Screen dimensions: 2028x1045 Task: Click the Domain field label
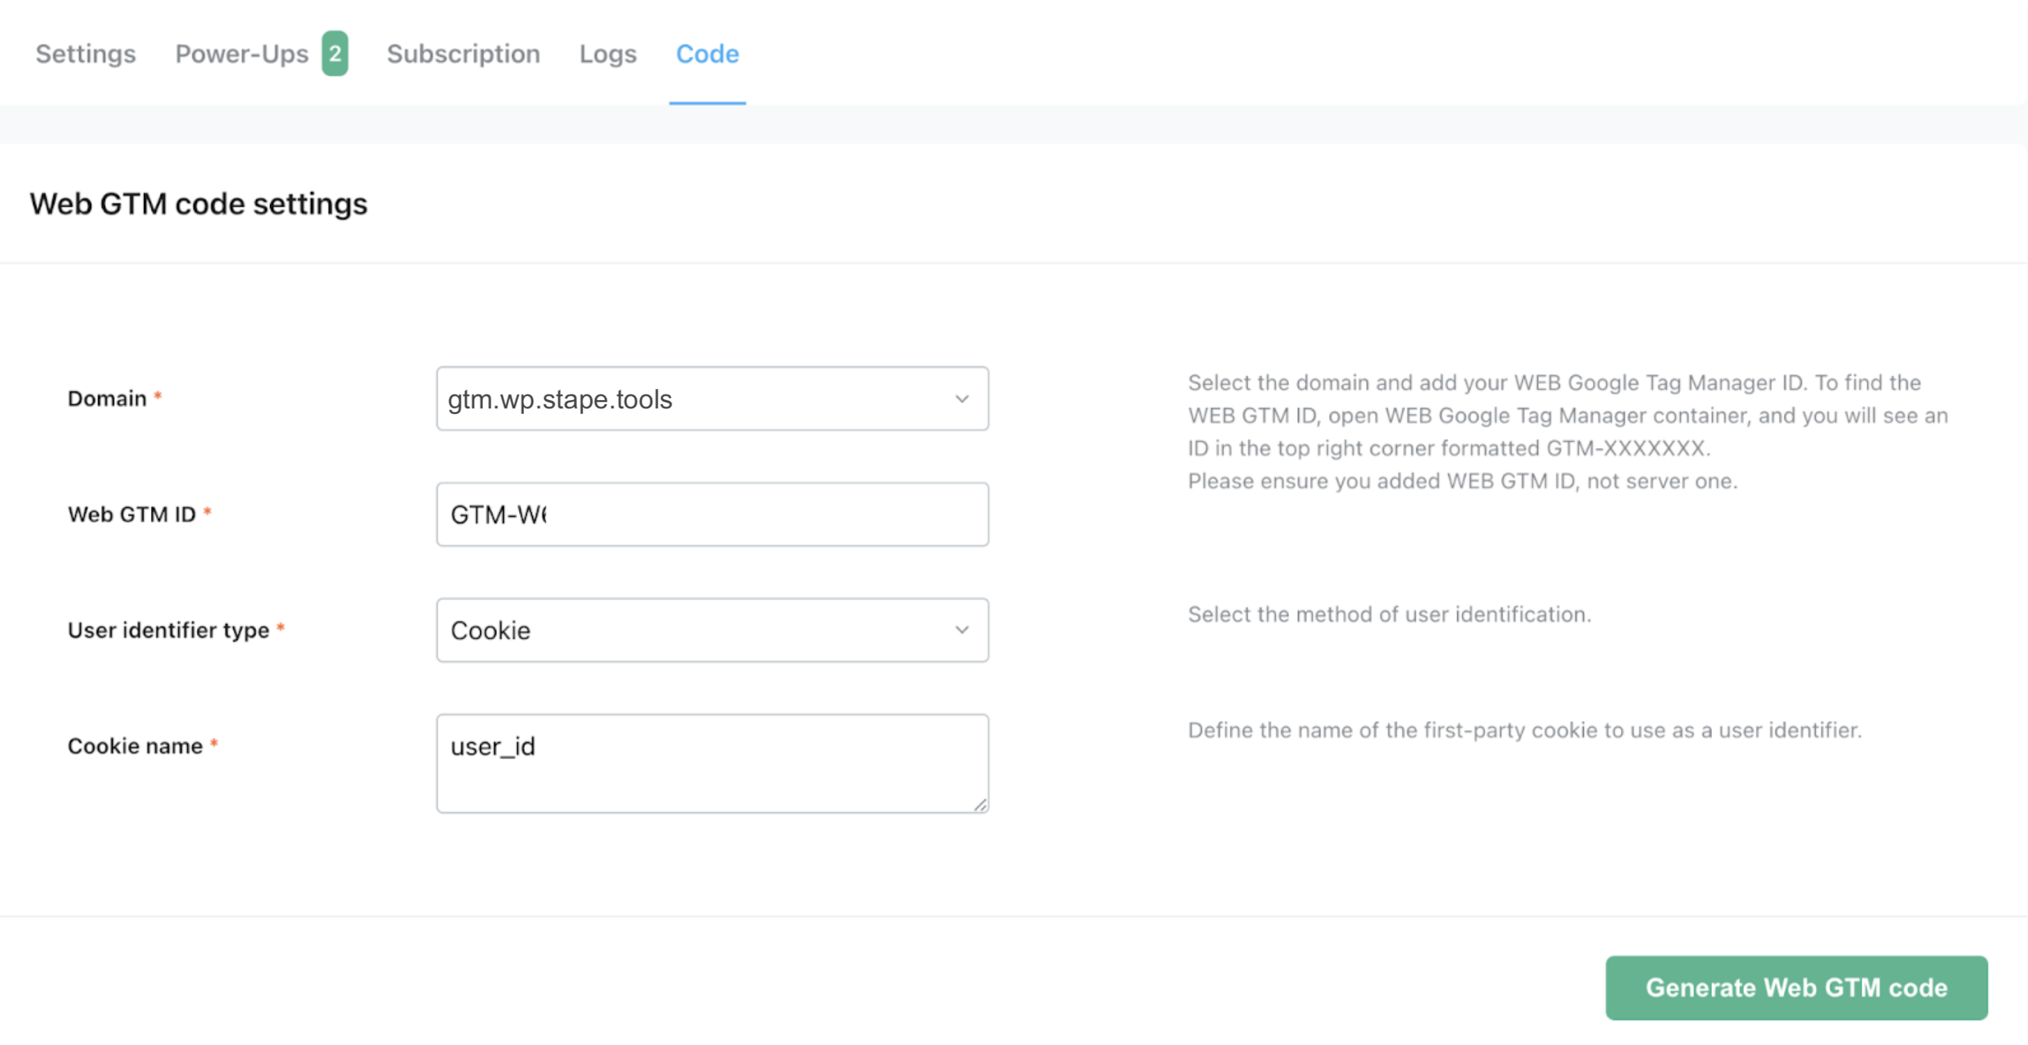click(x=107, y=398)
